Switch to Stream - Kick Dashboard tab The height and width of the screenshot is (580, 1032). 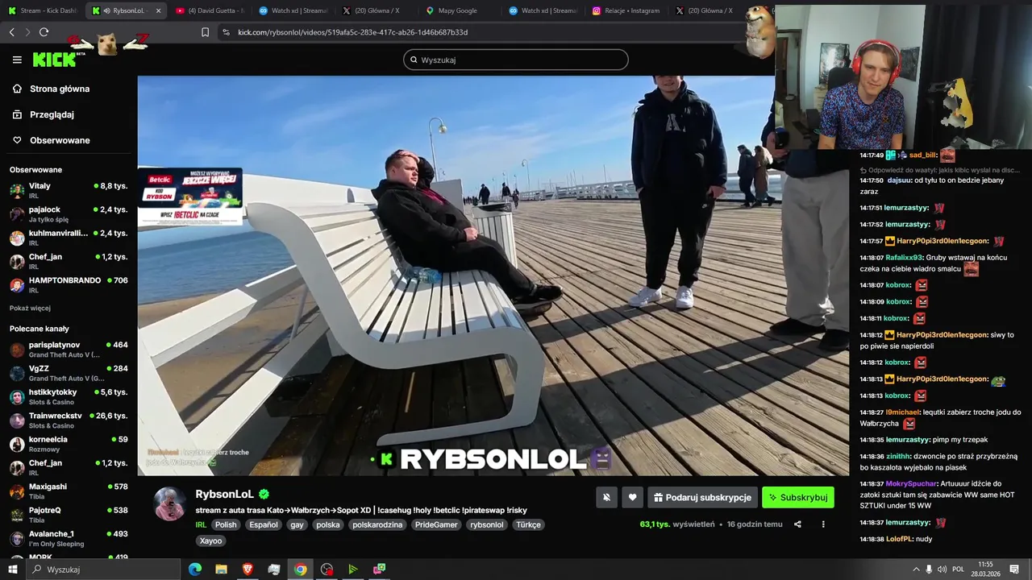pos(44,10)
